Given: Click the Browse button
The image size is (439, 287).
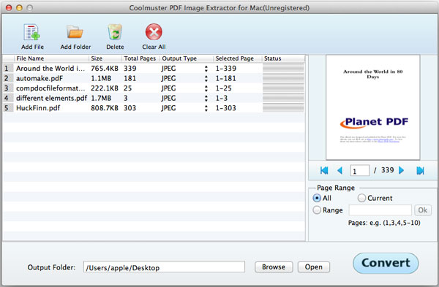Looking at the screenshot, I should coord(274,267).
